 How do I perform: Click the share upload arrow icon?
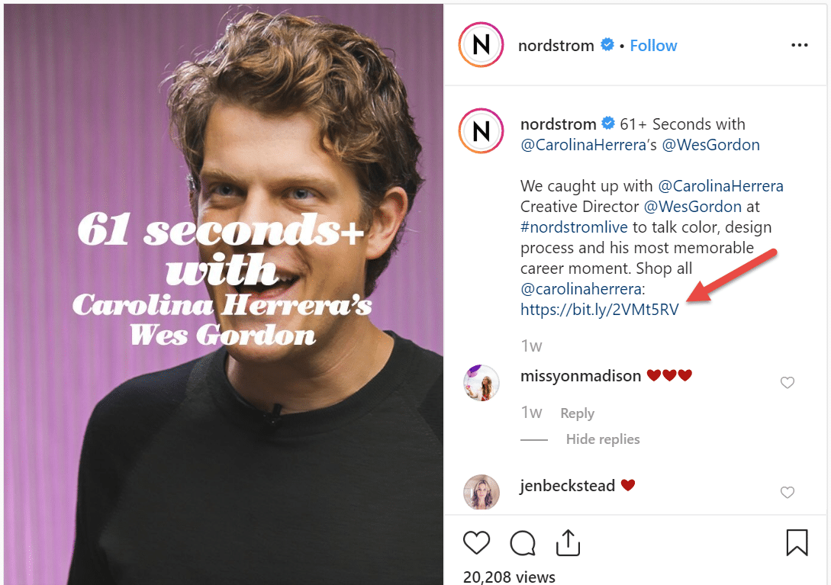click(568, 543)
